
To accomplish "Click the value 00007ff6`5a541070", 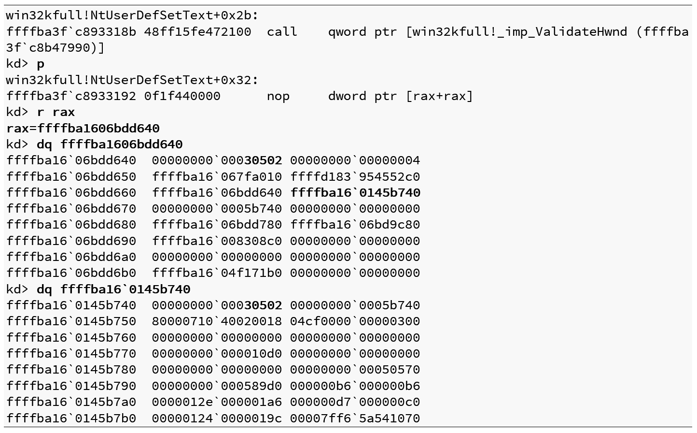I will pos(355,418).
